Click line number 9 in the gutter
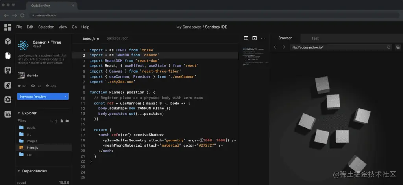The width and height of the screenshot is (403, 185). point(84,92)
